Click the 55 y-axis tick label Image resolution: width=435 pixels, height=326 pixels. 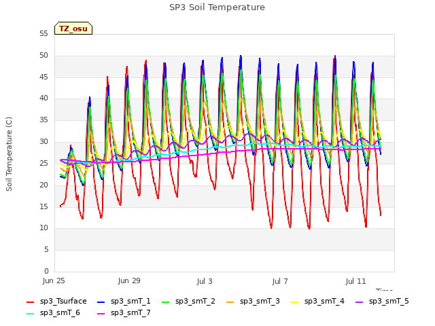click(43, 33)
